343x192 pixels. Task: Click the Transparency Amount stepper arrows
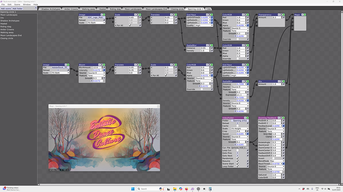tap(282, 17)
